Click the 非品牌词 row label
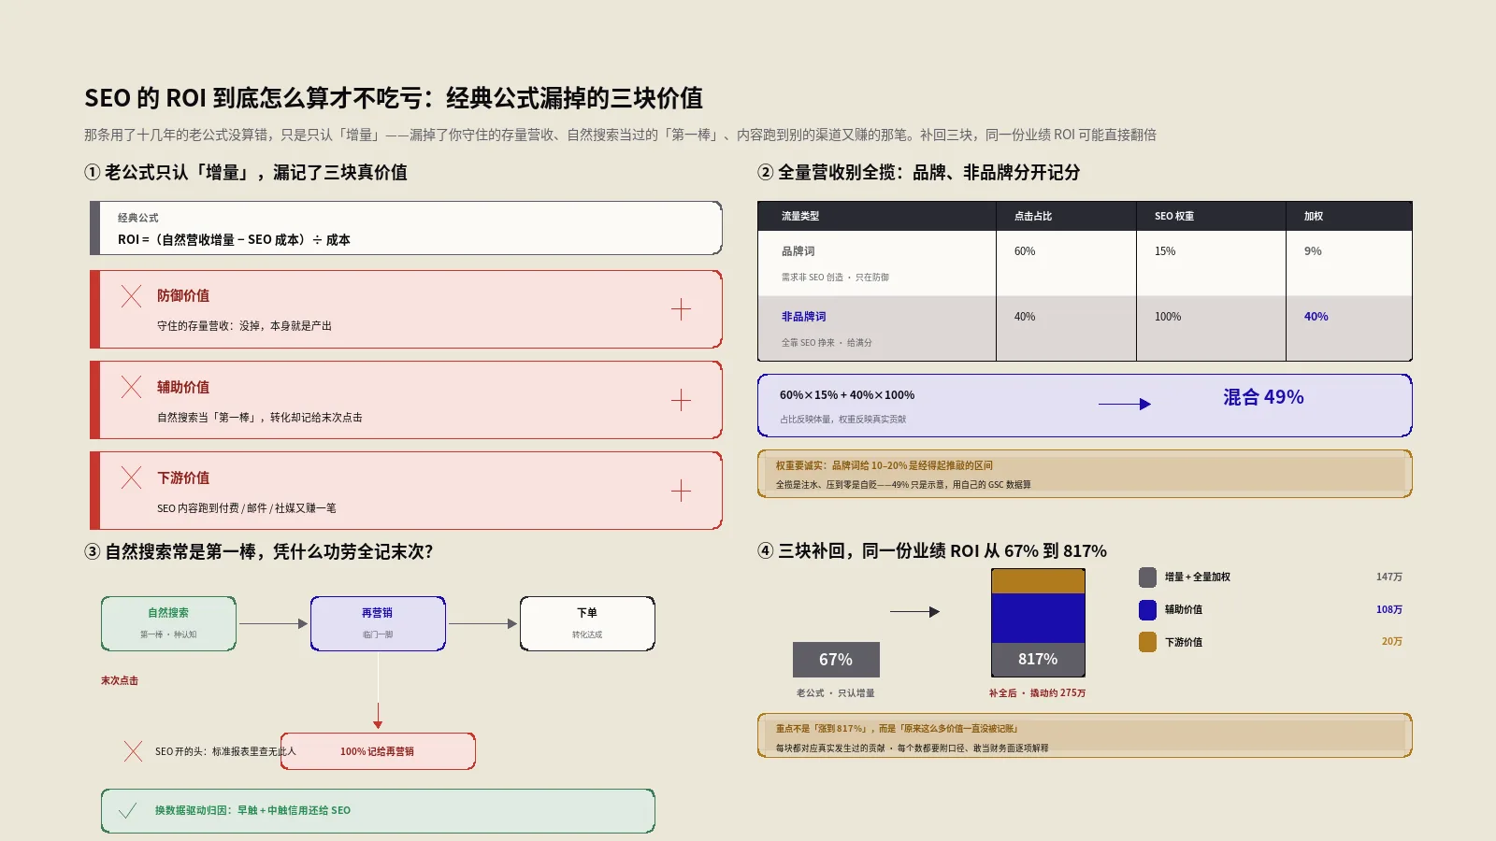 point(804,317)
